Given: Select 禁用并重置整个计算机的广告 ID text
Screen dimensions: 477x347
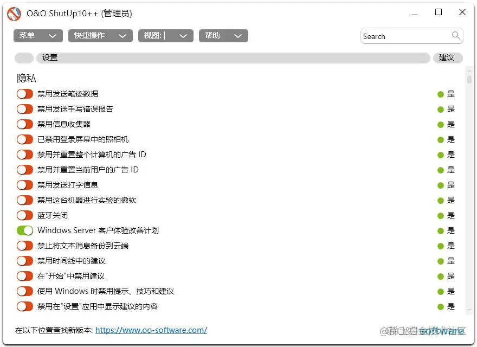Looking at the screenshot, I should click(x=92, y=155).
